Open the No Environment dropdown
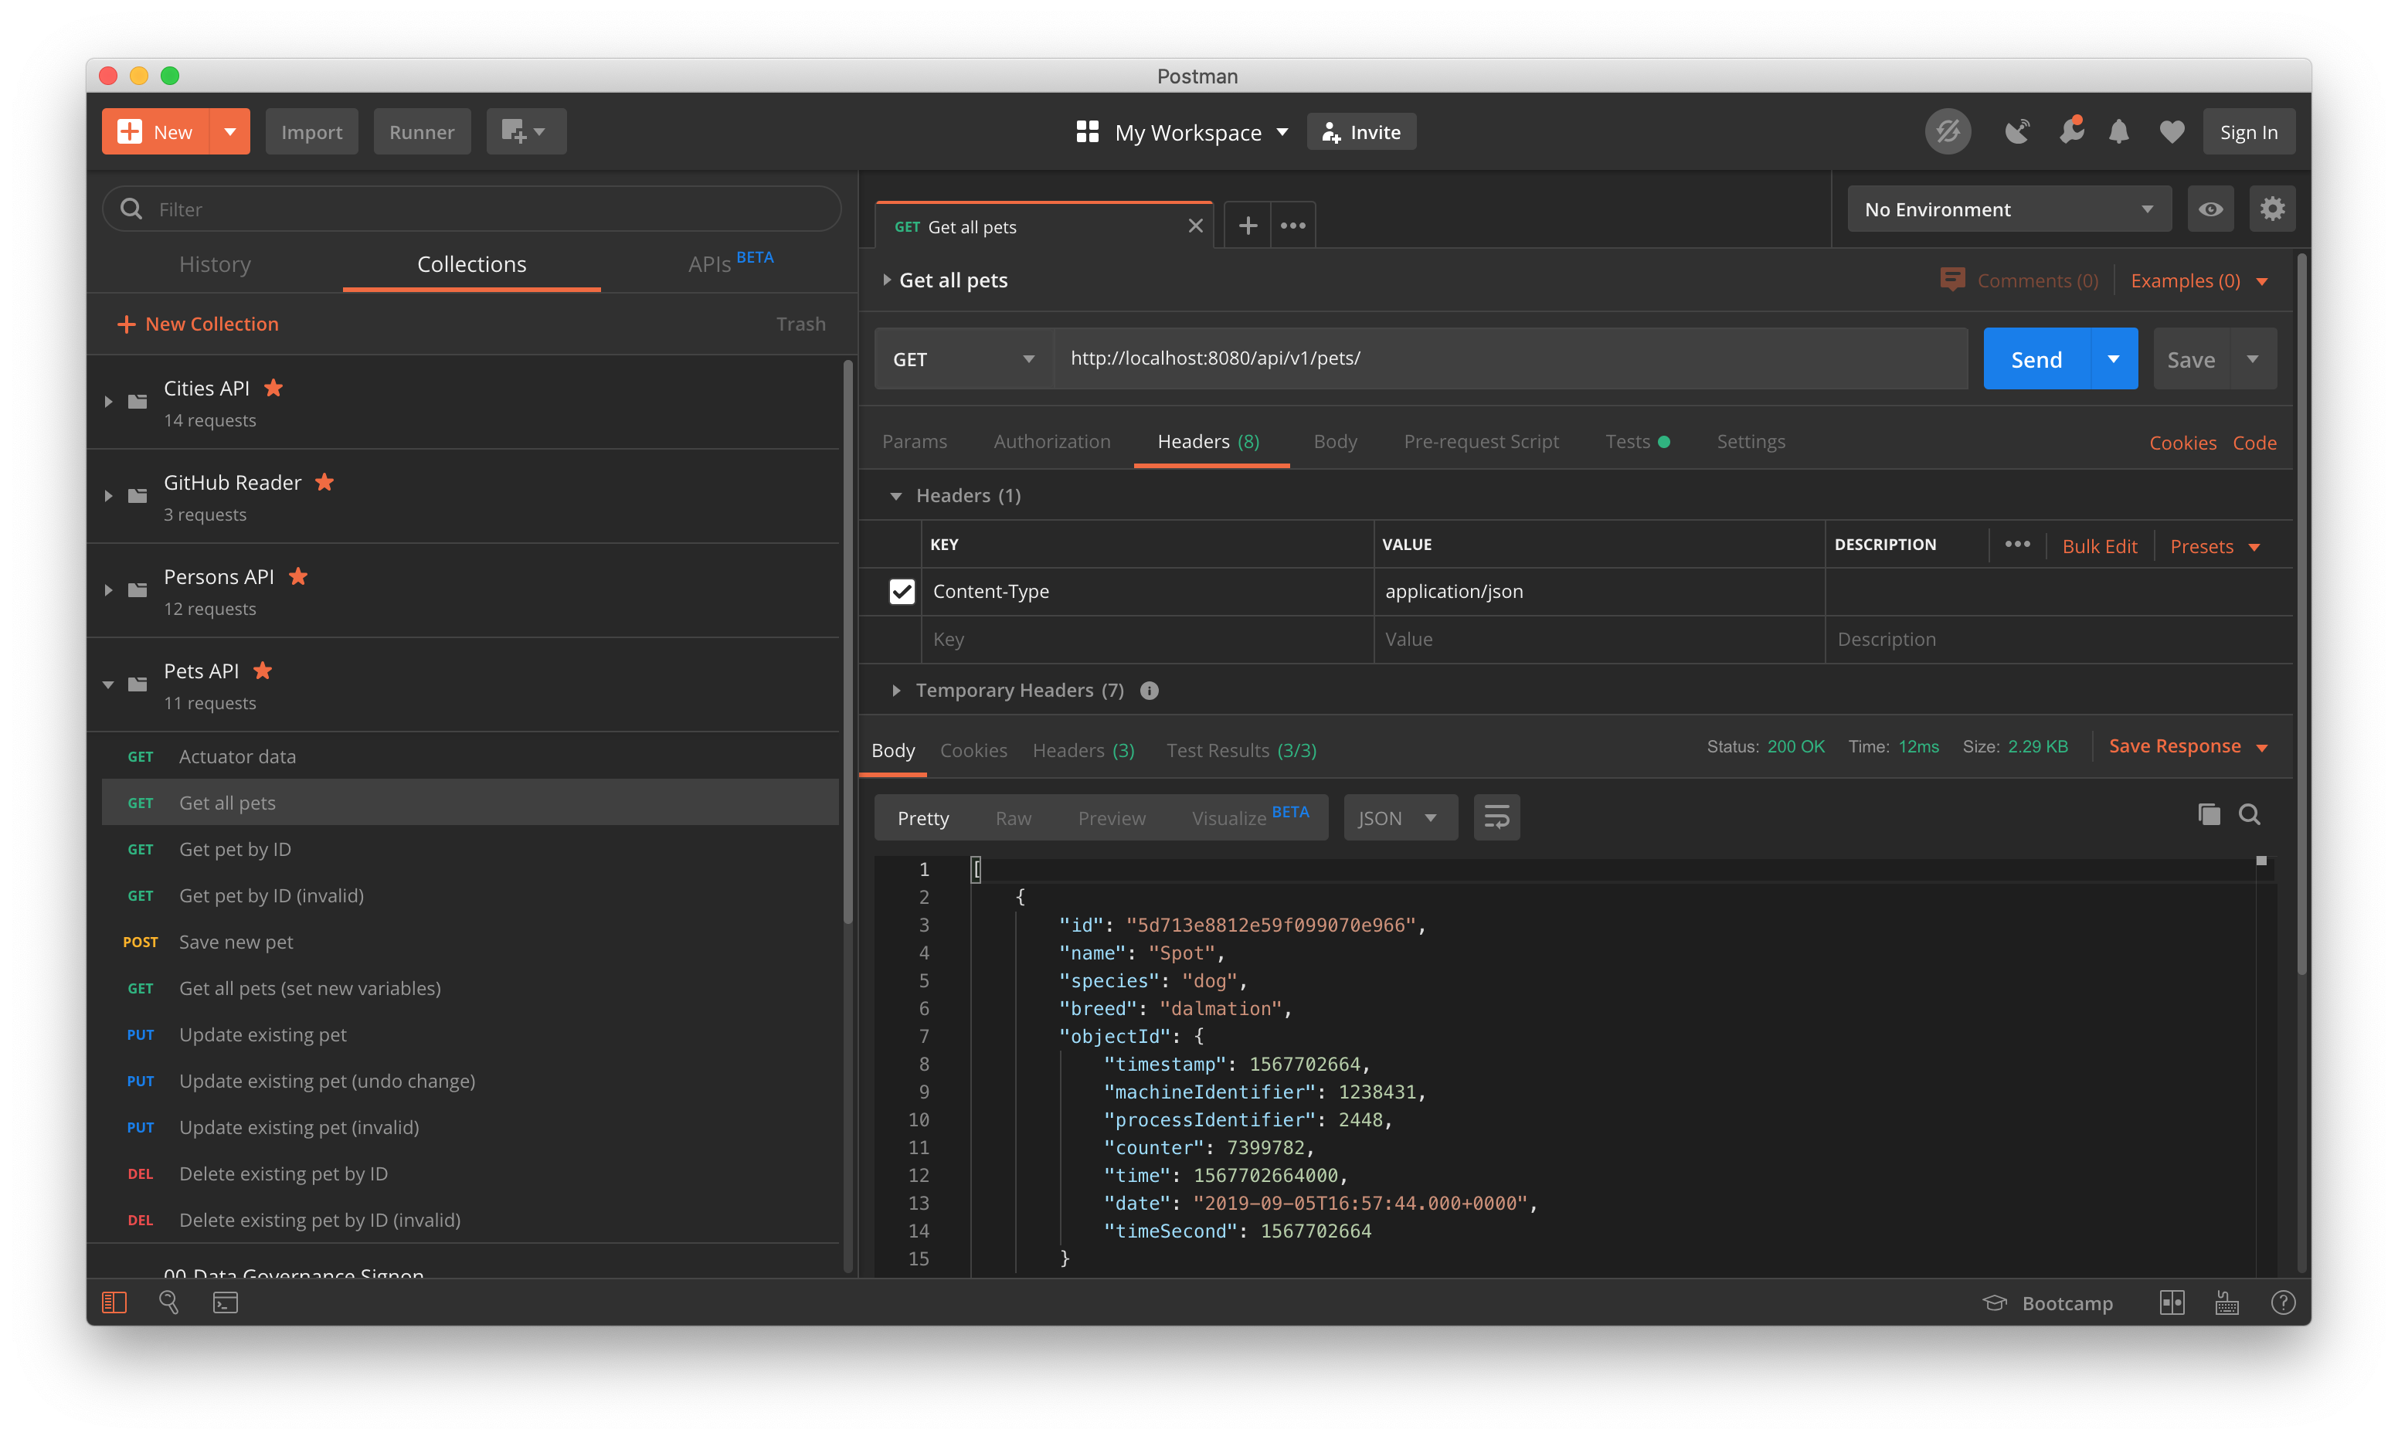 (x=2008, y=209)
